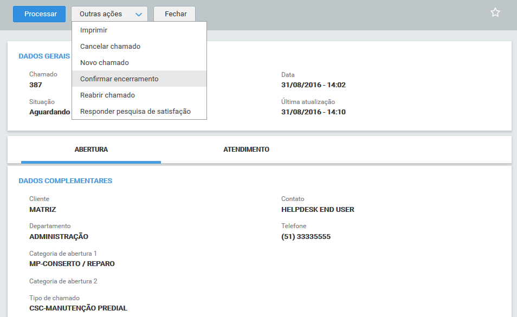Click the DADOS GERAIS section header
Screen dimensions: 517x317
coord(44,56)
